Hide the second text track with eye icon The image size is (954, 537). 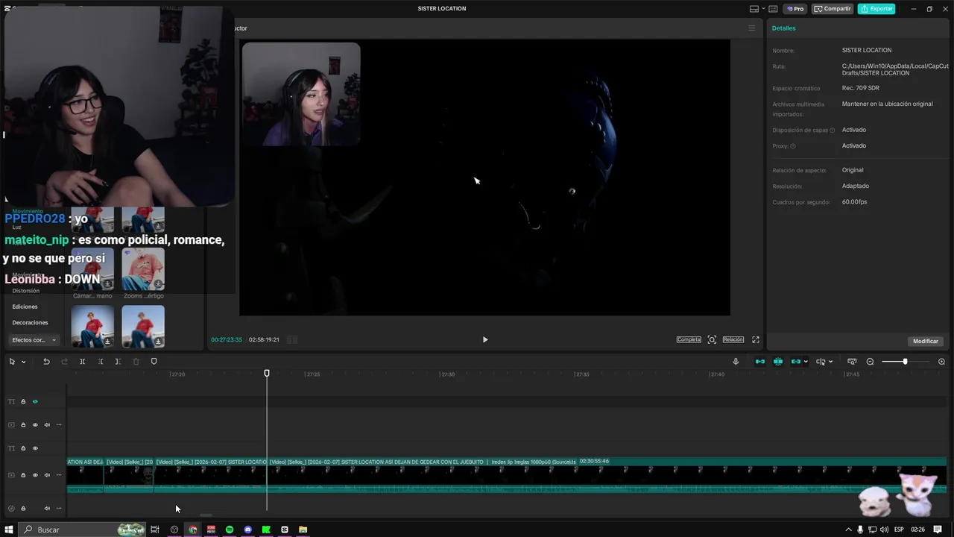tap(35, 448)
